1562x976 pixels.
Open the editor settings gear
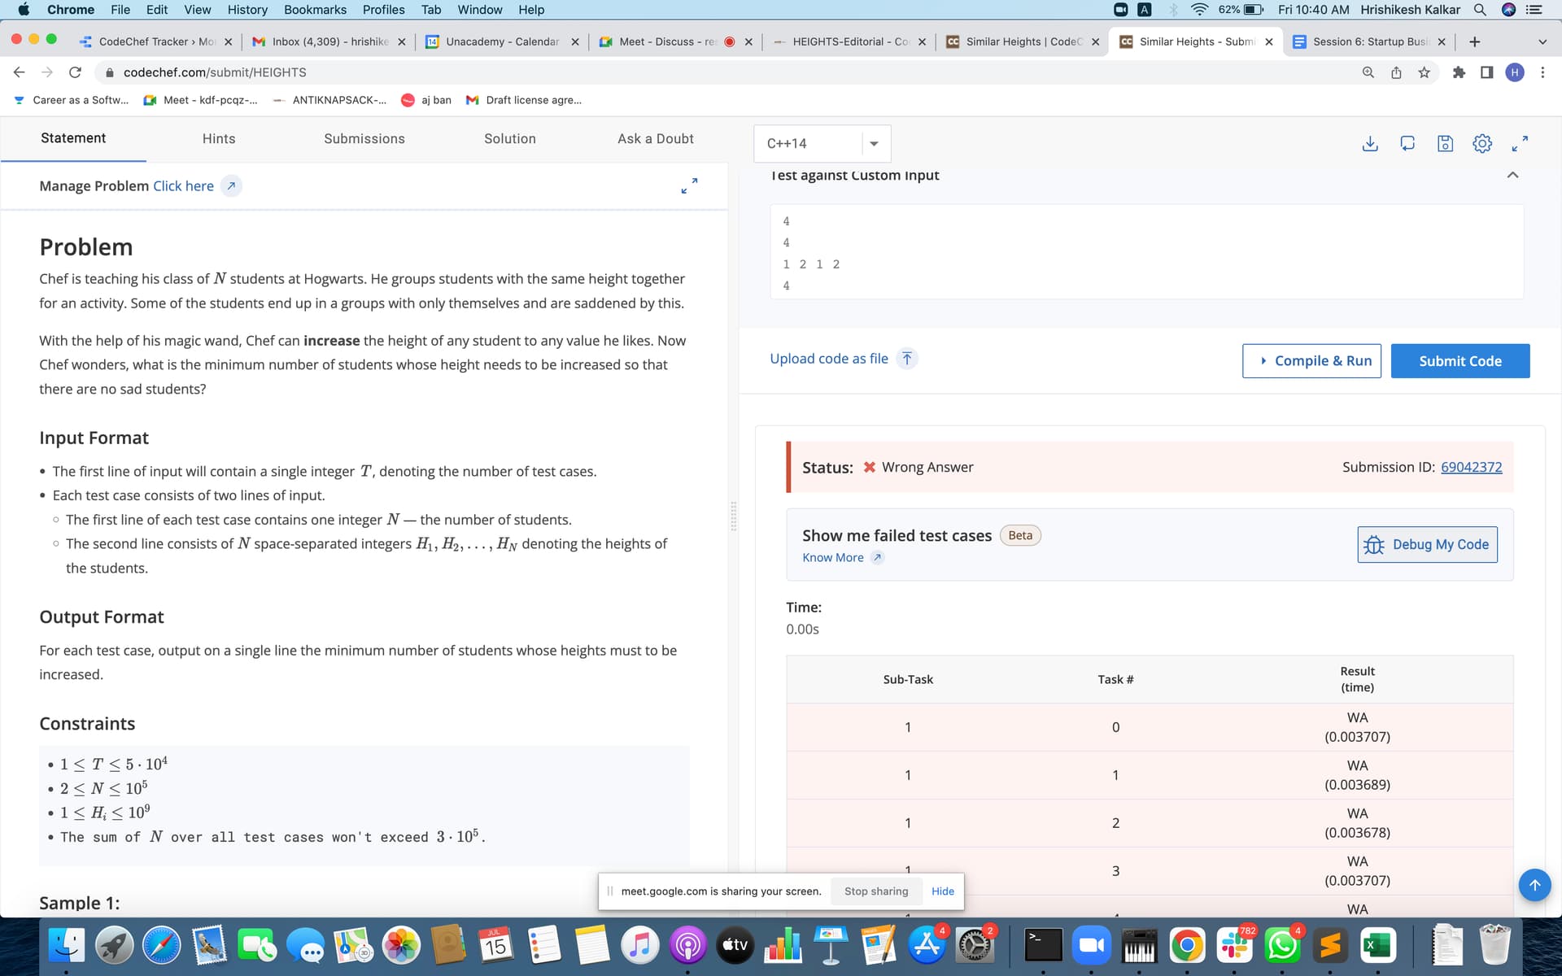pos(1482,143)
